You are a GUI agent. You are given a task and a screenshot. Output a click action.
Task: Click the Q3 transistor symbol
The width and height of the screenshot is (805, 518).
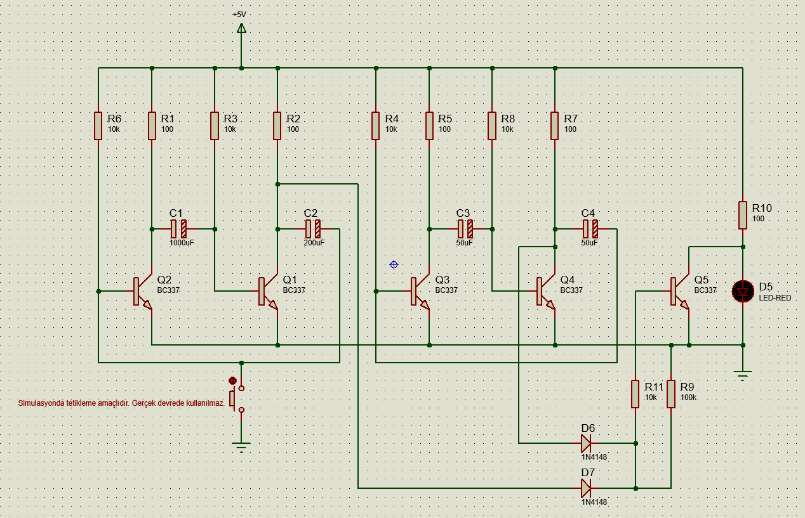(x=418, y=292)
